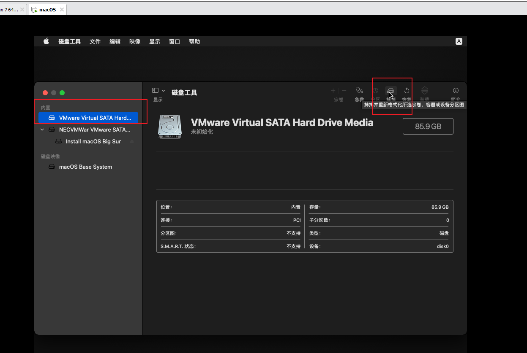This screenshot has width=527, height=353.
Task: Click the remove volume minus icon
Action: click(344, 90)
